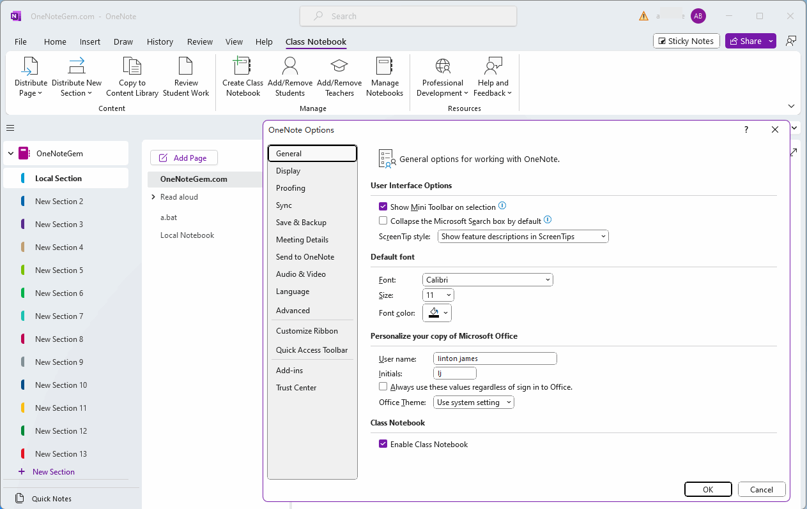Image resolution: width=807 pixels, height=509 pixels.
Task: Click the Quick Notes page icon
Action: [20, 499]
